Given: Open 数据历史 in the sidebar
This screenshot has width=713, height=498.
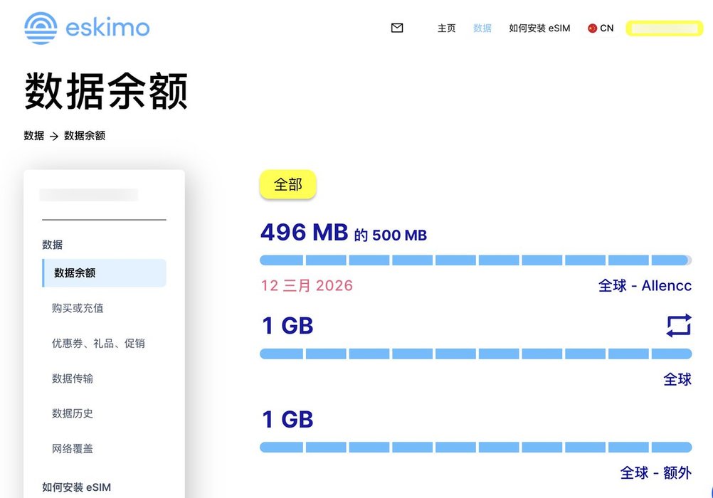Looking at the screenshot, I should [73, 413].
